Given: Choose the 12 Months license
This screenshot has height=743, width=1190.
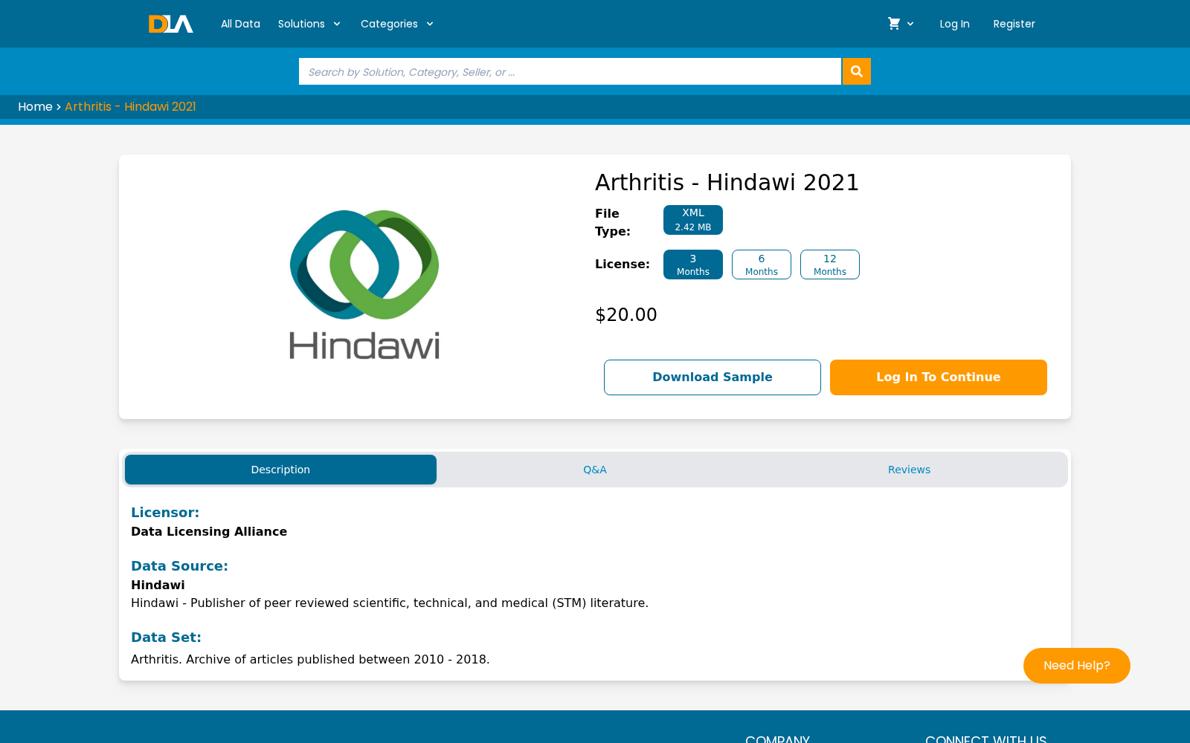Looking at the screenshot, I should coord(830,265).
